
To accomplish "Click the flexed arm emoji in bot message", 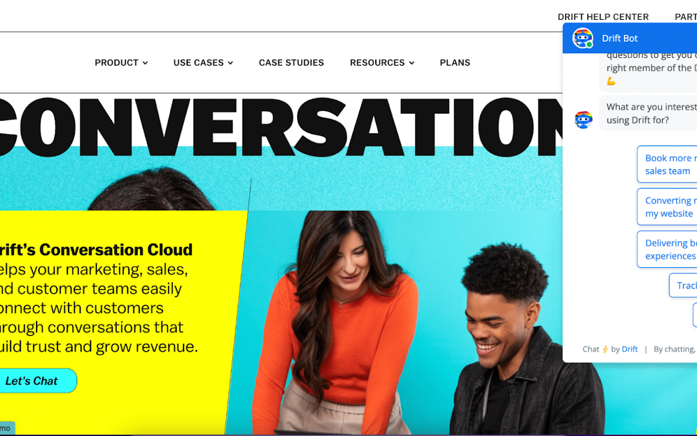I will point(611,81).
